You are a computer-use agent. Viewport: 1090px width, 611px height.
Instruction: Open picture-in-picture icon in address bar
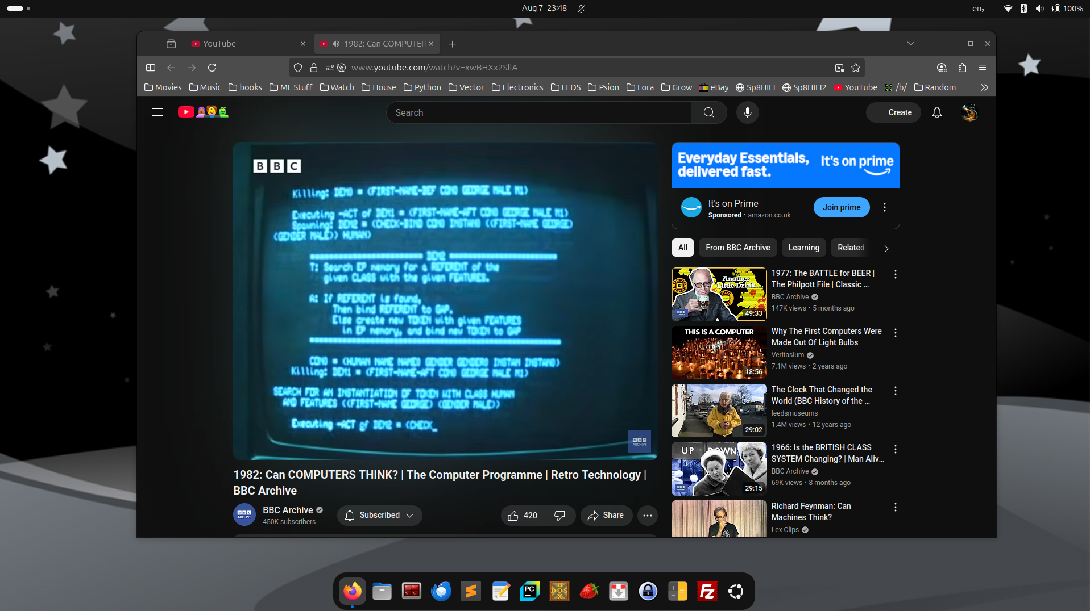pyautogui.click(x=839, y=68)
